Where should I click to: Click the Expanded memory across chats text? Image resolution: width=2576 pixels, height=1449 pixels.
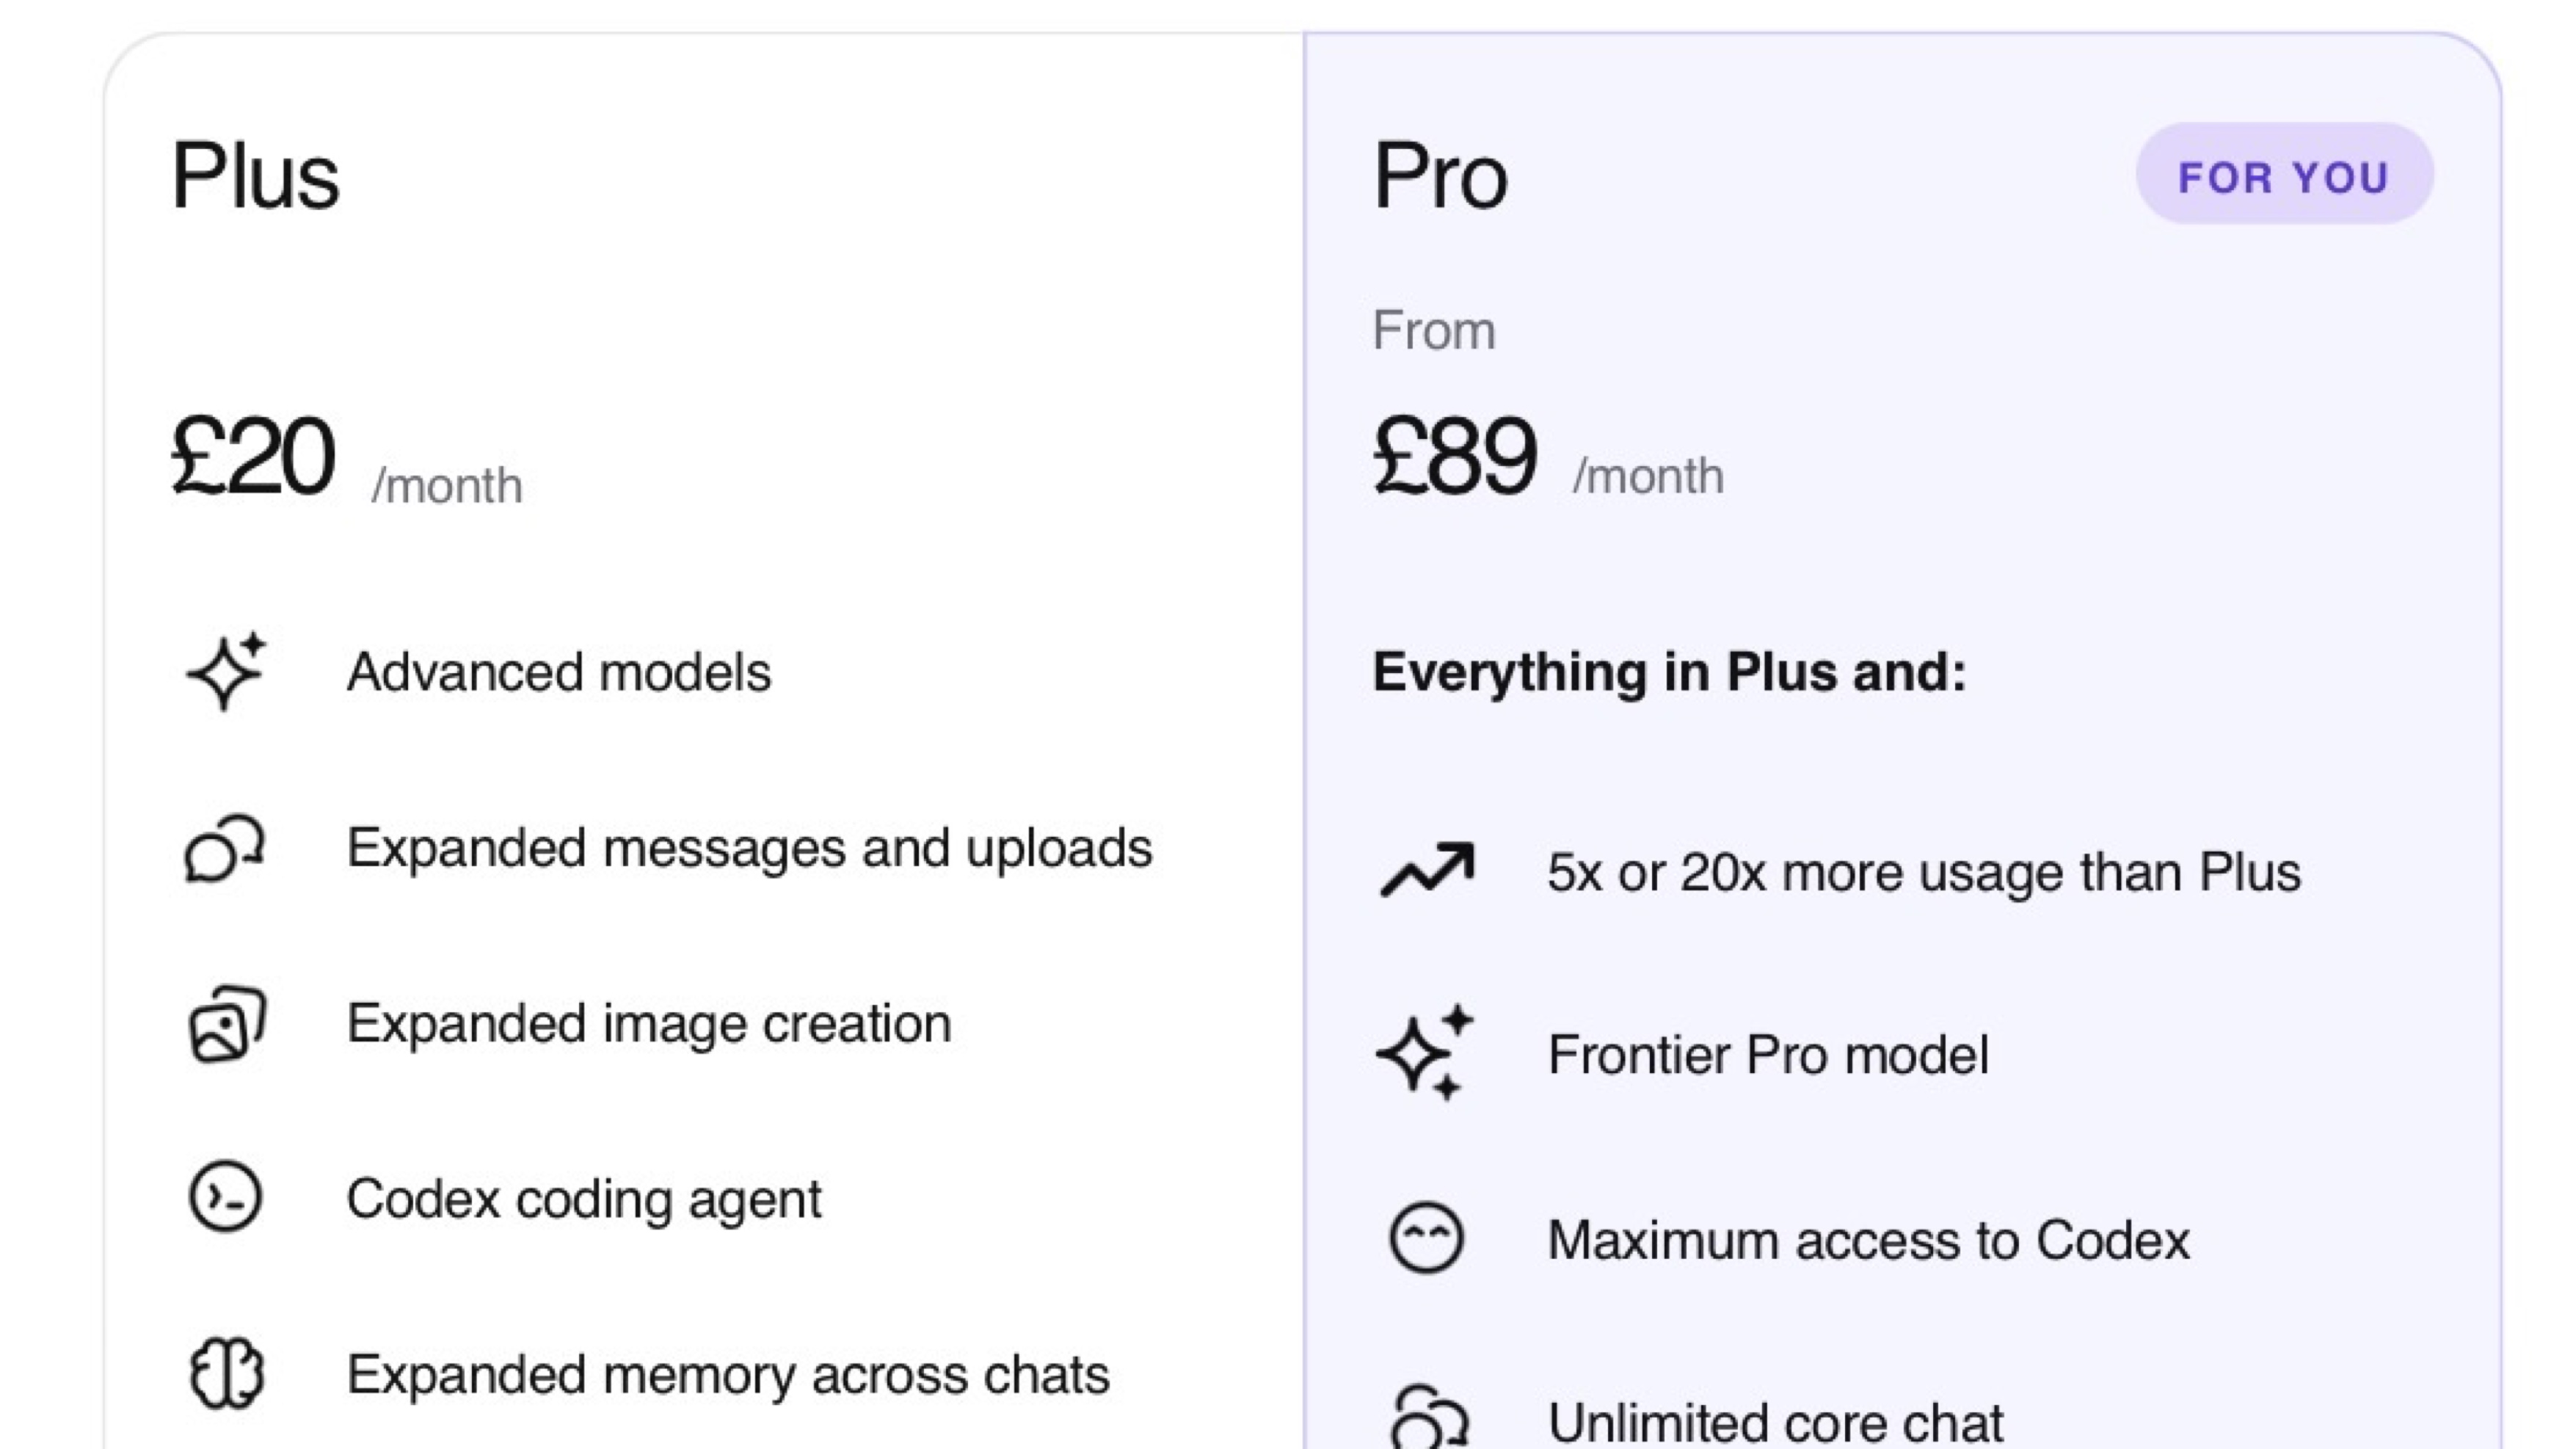(x=728, y=1375)
